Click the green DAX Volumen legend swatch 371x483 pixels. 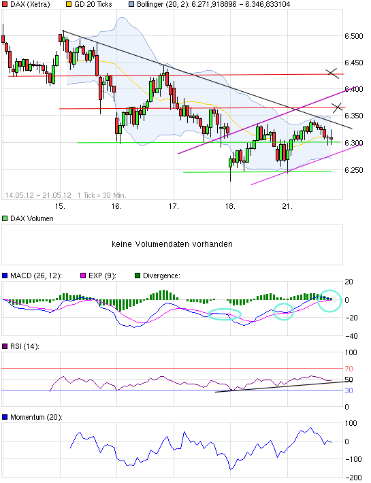point(5,218)
